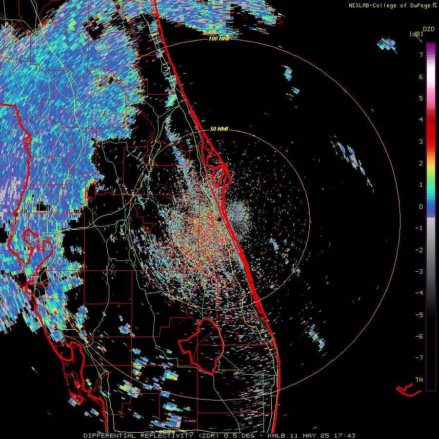Screen dimensions: 439x439
Task: Click the -6 value on the color scale
Action: click(419, 337)
